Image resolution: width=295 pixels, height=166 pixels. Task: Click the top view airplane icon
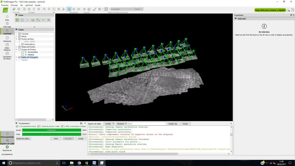click(x=64, y=9)
